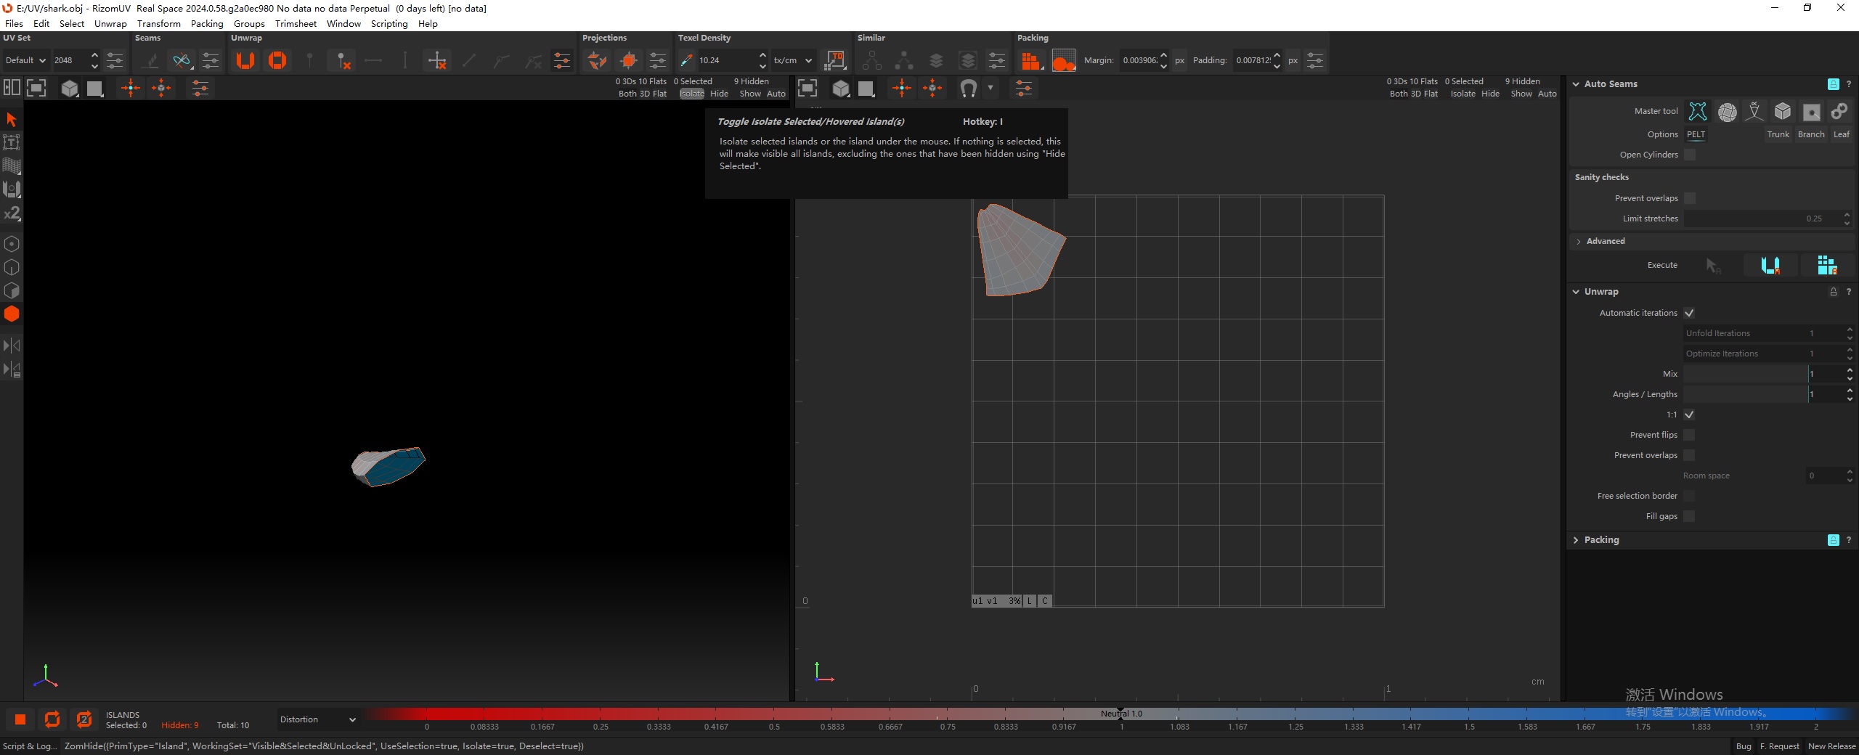The image size is (1859, 755).
Task: Open the Unwrap menu
Action: tap(110, 23)
